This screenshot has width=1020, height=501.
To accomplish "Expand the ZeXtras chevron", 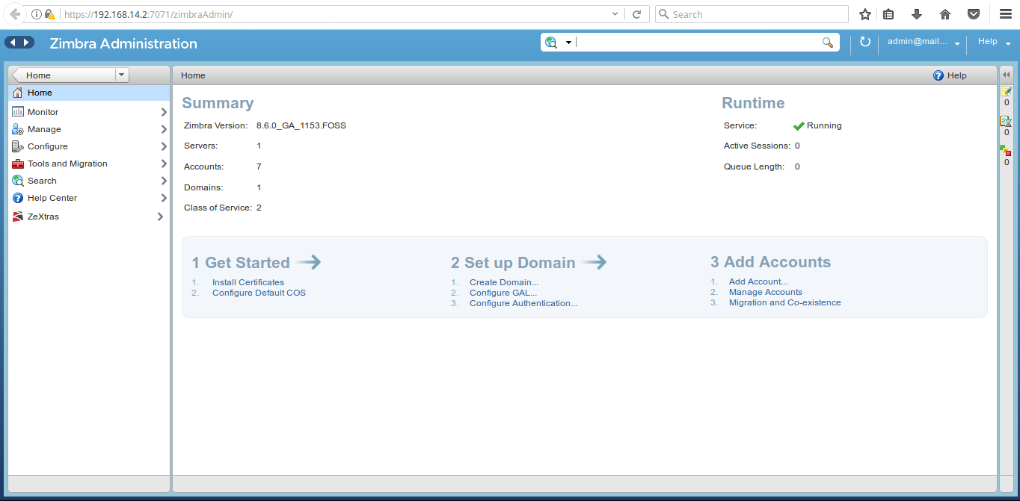I will 160,217.
